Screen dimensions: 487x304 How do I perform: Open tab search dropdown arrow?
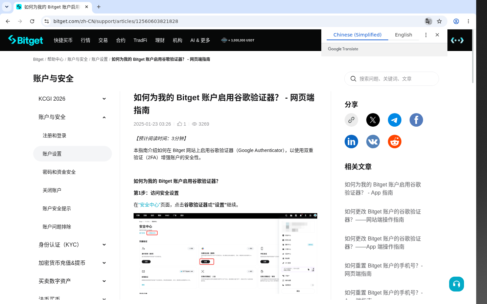pyautogui.click(x=7, y=7)
